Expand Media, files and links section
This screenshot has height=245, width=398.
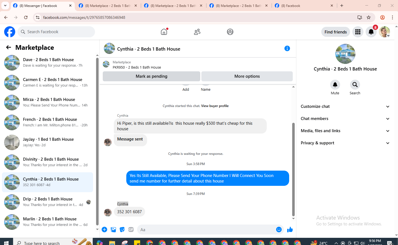coord(345,131)
